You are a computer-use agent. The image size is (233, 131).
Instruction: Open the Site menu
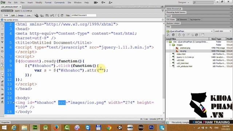coord(69,3)
